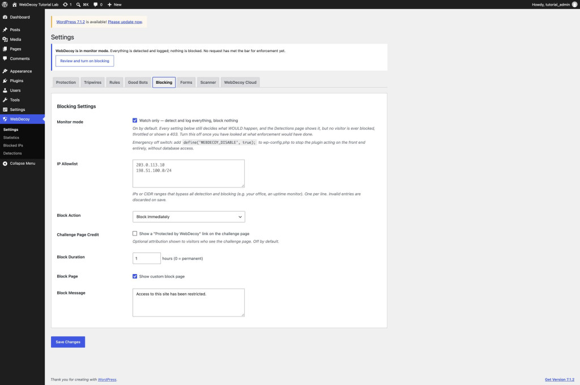Image resolution: width=580 pixels, height=385 pixels.
Task: Open WebDecoy Tutorial Lab site name
Action: pos(39,5)
